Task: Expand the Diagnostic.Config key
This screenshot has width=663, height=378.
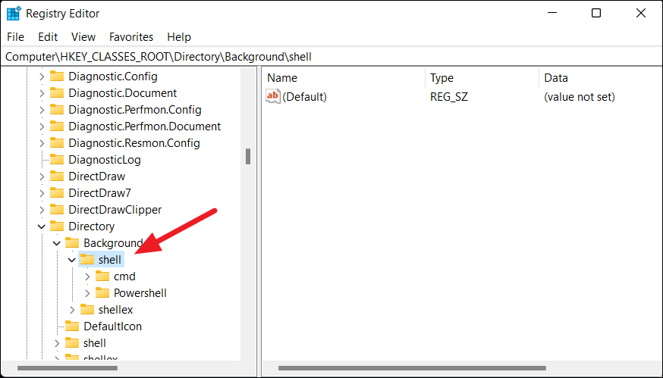Action: click(41, 77)
